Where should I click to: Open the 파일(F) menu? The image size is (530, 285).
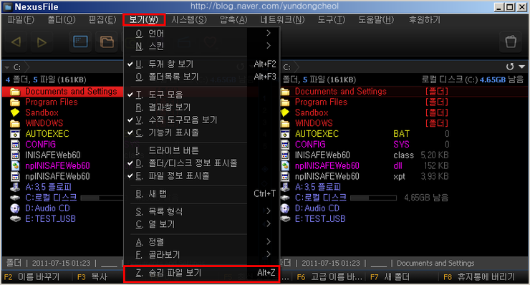tap(21, 19)
